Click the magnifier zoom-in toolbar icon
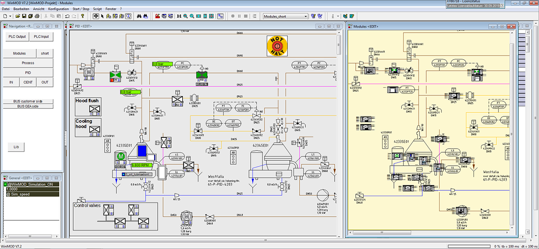This screenshot has width=539, height=249. 186,16
